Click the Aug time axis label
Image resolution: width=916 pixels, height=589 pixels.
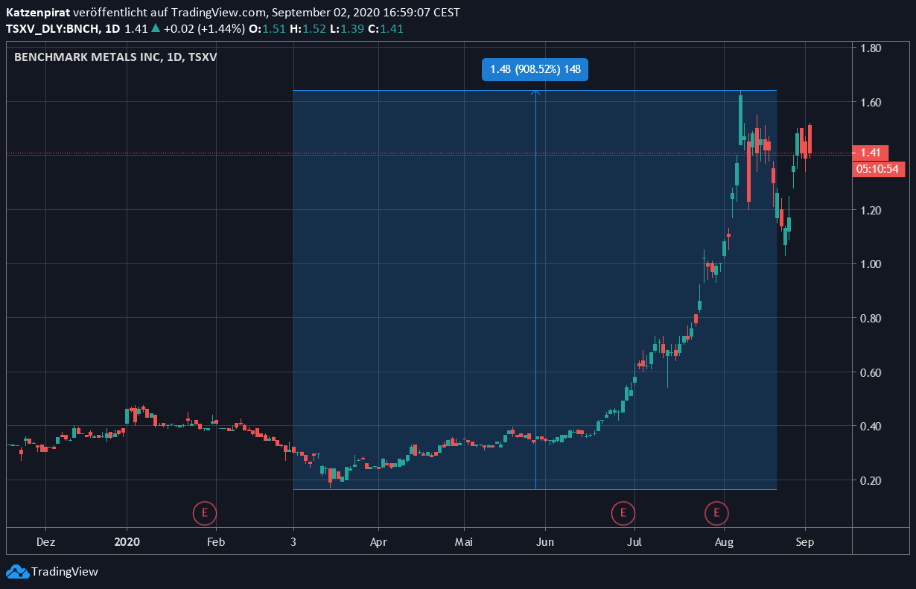pyautogui.click(x=722, y=542)
